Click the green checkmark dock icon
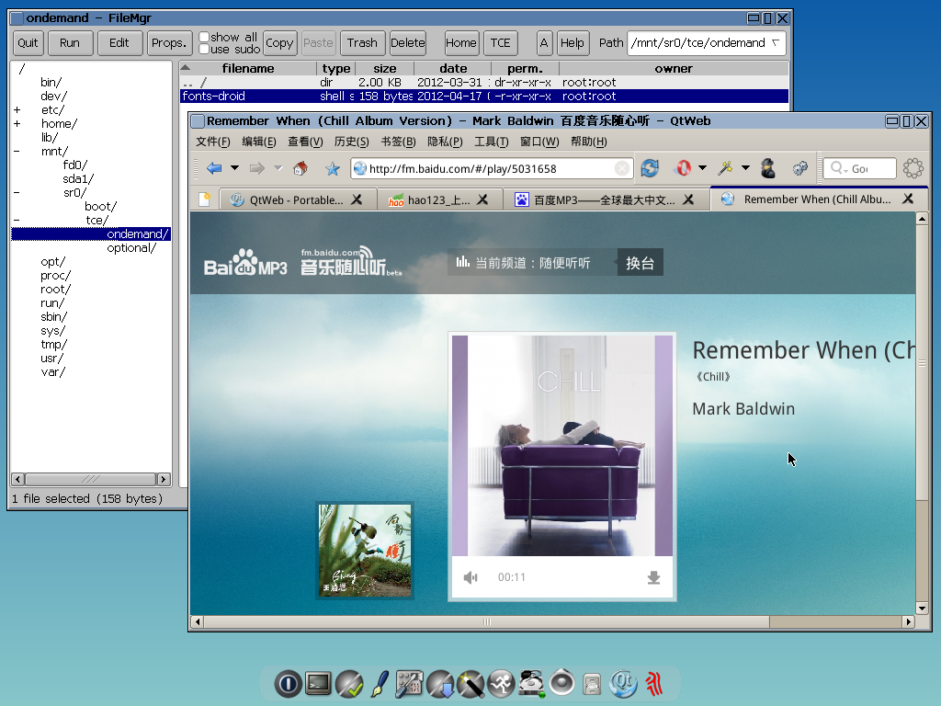 (x=349, y=684)
